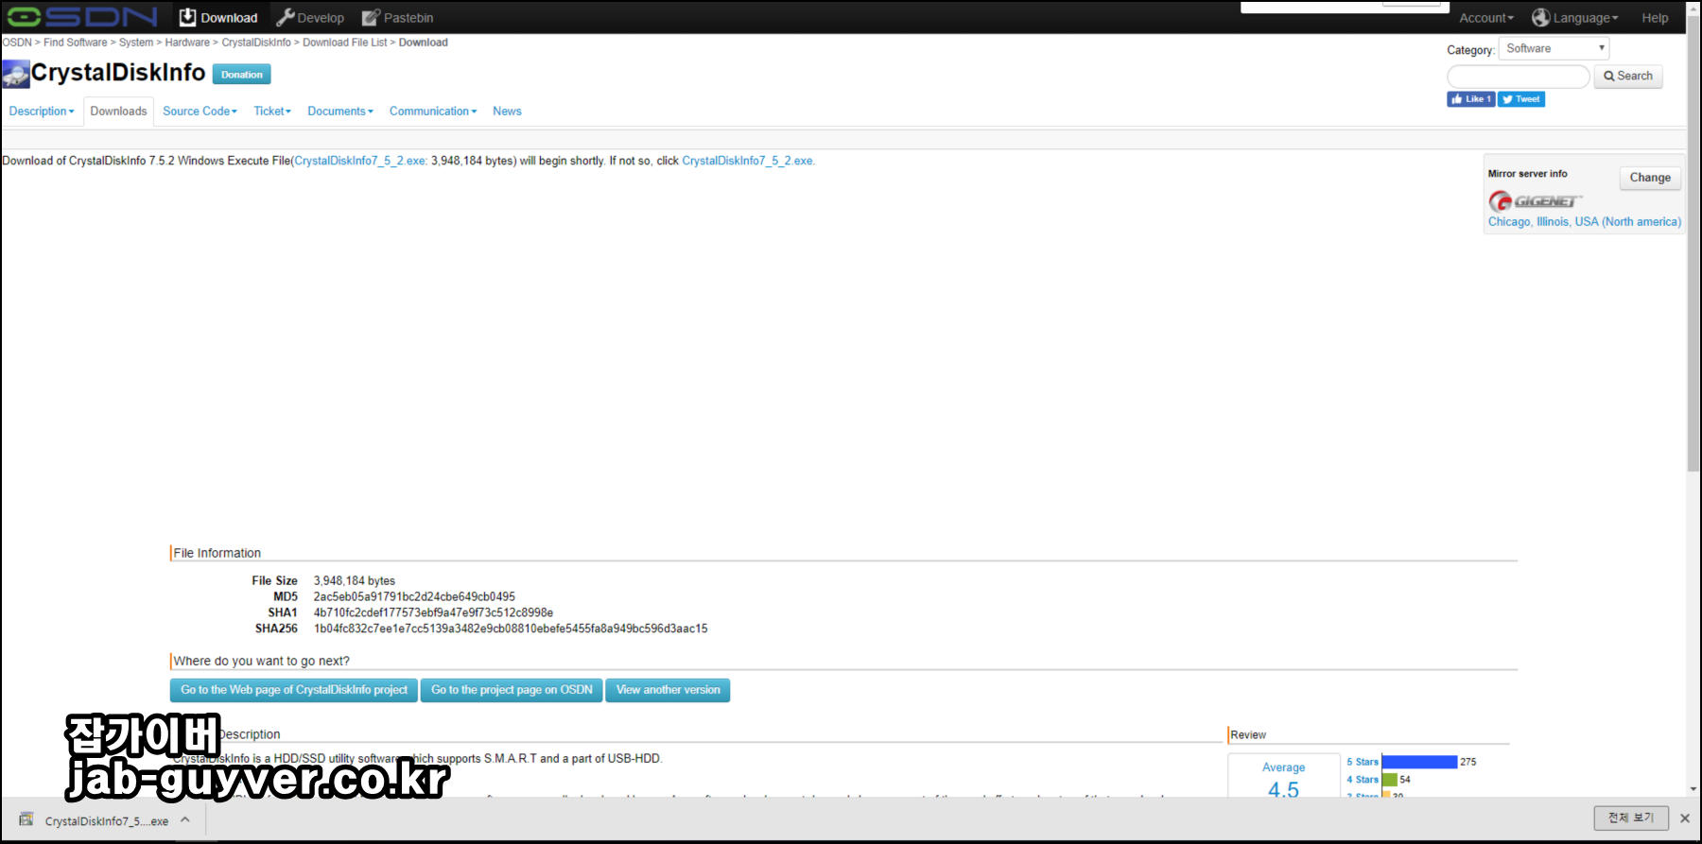The width and height of the screenshot is (1702, 844).
Task: Open the Chicago, Illinois mirror link
Action: tap(1585, 222)
